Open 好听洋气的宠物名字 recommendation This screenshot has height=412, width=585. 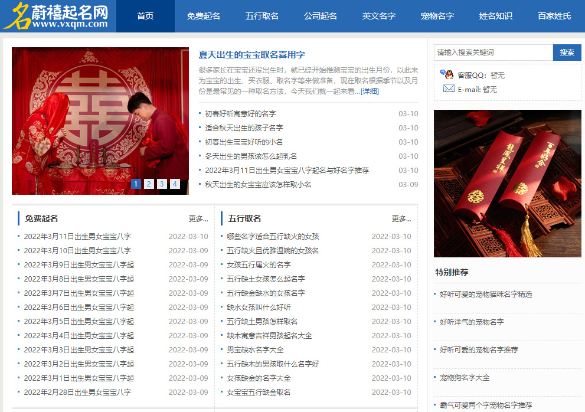click(x=472, y=322)
